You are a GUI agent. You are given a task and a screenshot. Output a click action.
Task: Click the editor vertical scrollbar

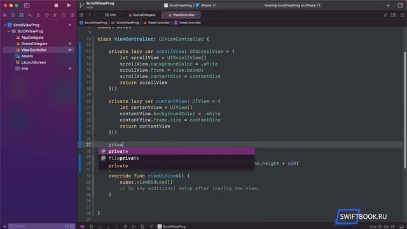click(404, 109)
